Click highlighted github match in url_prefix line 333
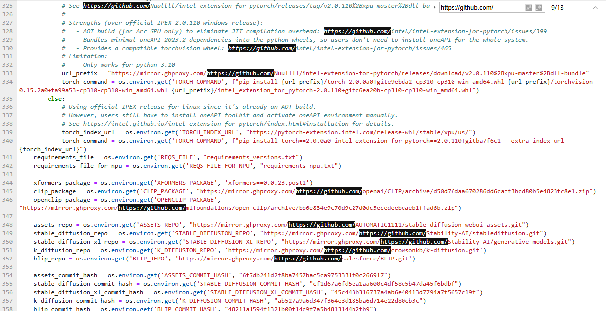 click(240, 73)
